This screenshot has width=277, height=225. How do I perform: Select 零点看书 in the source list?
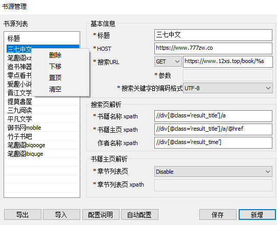pyautogui.click(x=19, y=75)
